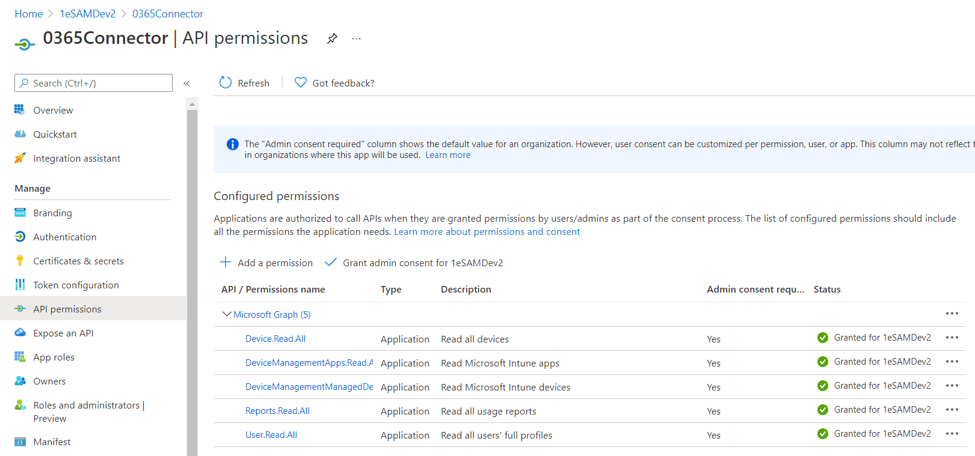This screenshot has height=456, width=975.
Task: Click Learn more link in info banner
Action: [x=448, y=155]
